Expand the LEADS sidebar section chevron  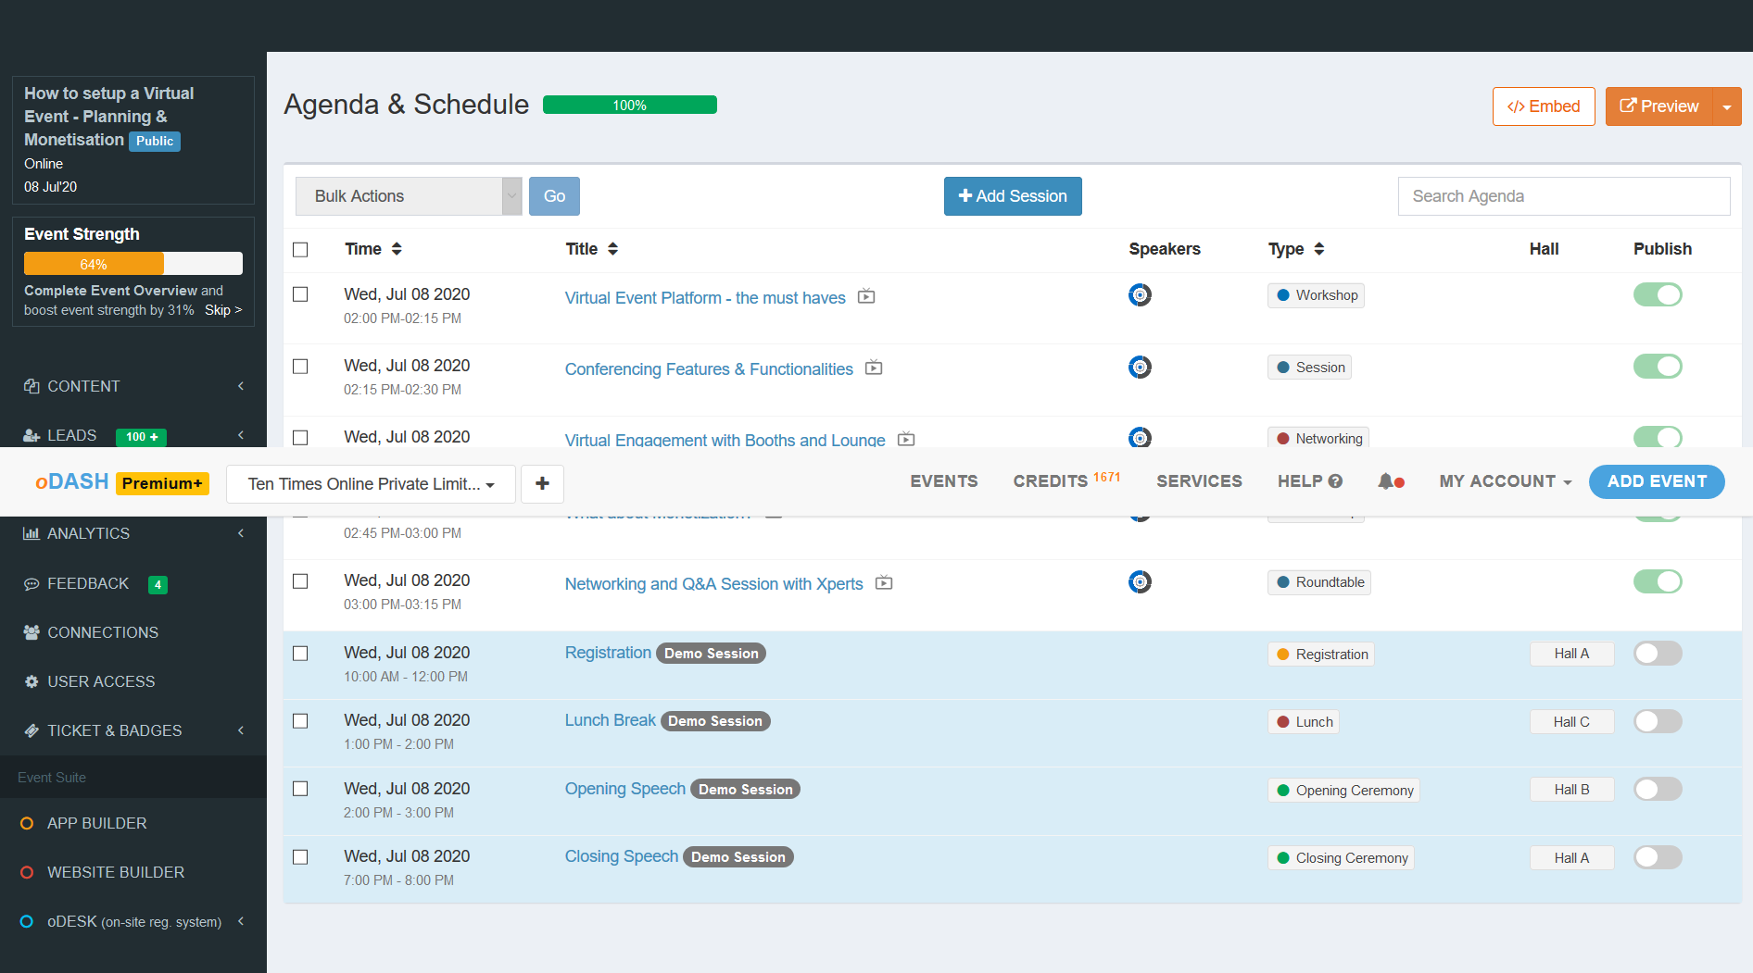pos(241,435)
